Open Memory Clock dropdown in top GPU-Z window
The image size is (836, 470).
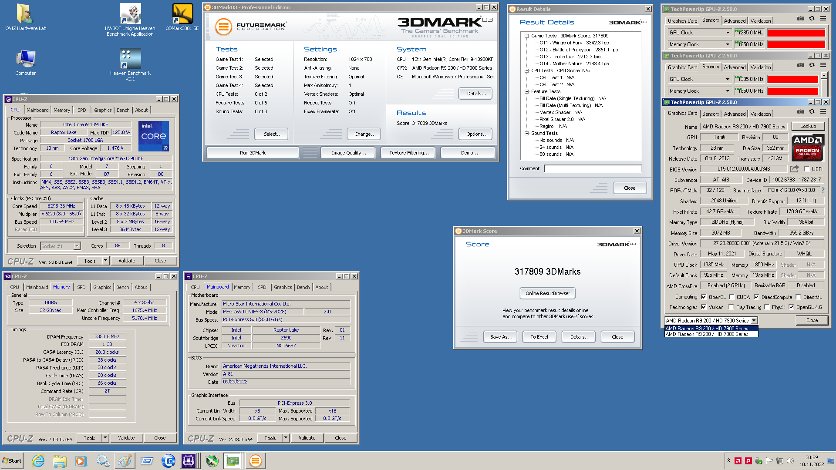point(700,44)
